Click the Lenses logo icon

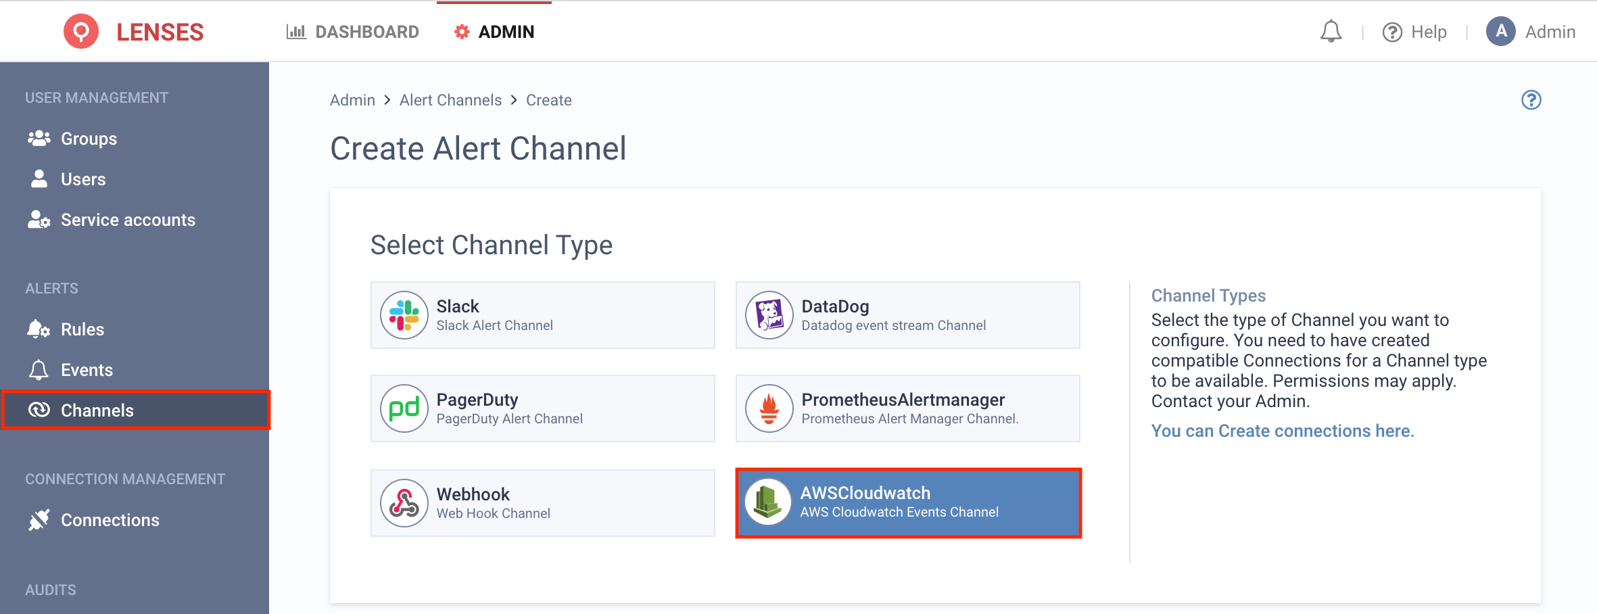tap(81, 31)
